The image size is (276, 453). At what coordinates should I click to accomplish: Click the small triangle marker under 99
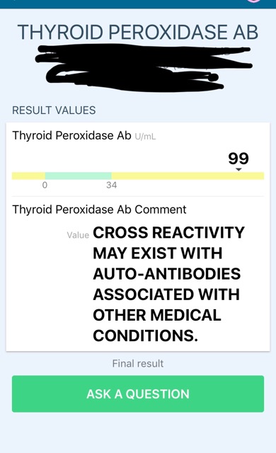coord(238,170)
